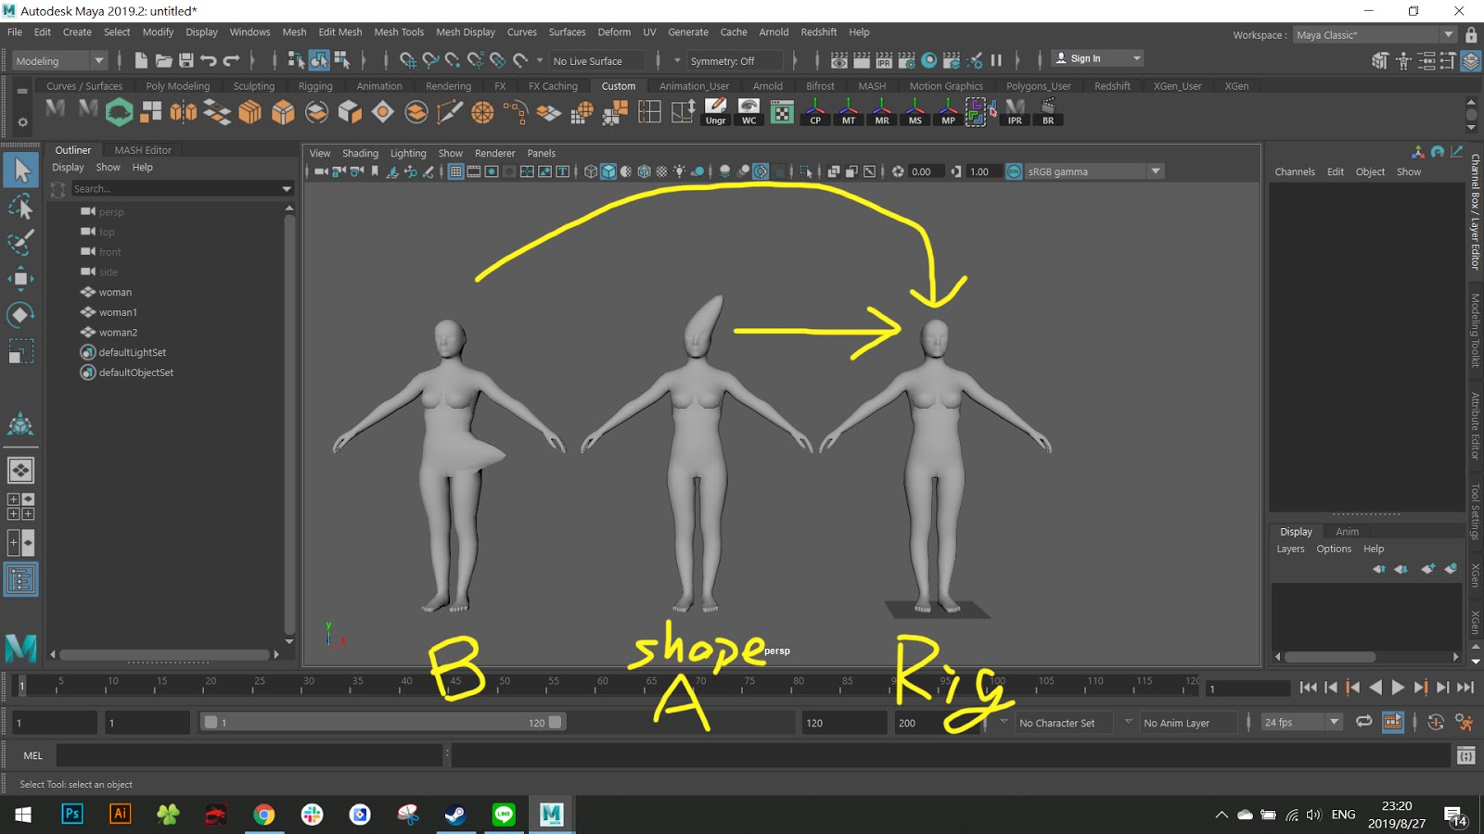Open the Mesh Tools menu

(399, 32)
